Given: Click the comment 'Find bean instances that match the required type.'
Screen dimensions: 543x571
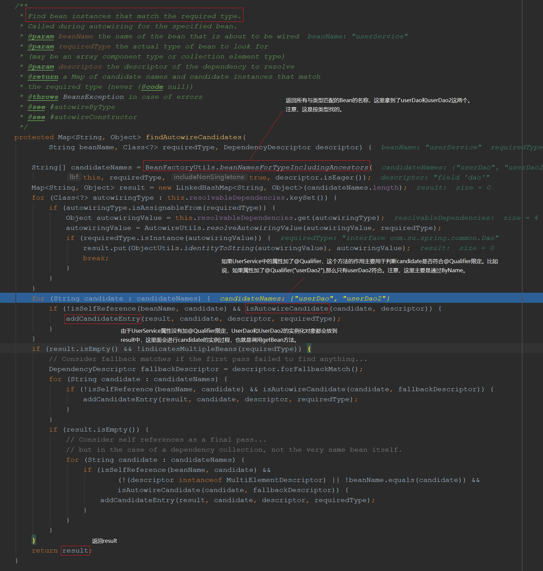Looking at the screenshot, I should [x=134, y=16].
